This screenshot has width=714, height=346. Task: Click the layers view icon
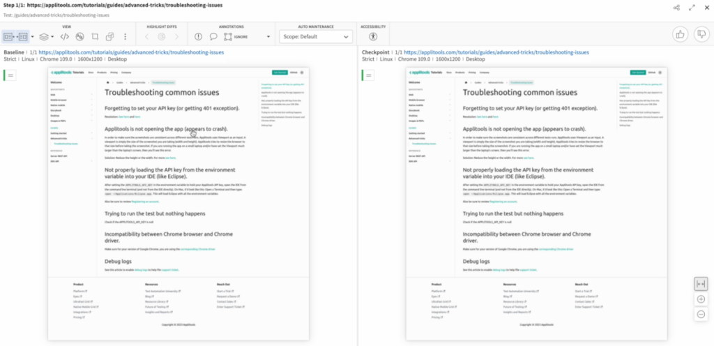[x=44, y=36]
